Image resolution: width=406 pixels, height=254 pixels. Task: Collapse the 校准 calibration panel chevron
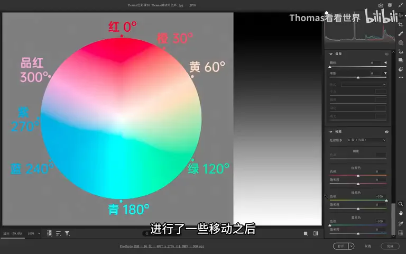(x=330, y=132)
